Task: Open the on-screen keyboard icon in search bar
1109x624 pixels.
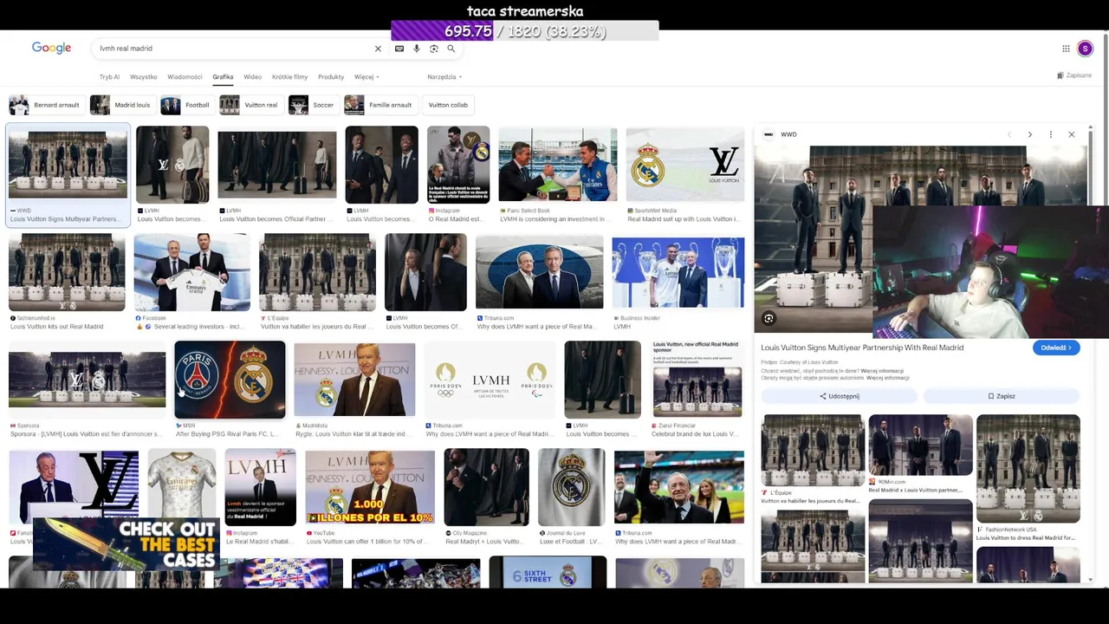Action: tap(399, 49)
